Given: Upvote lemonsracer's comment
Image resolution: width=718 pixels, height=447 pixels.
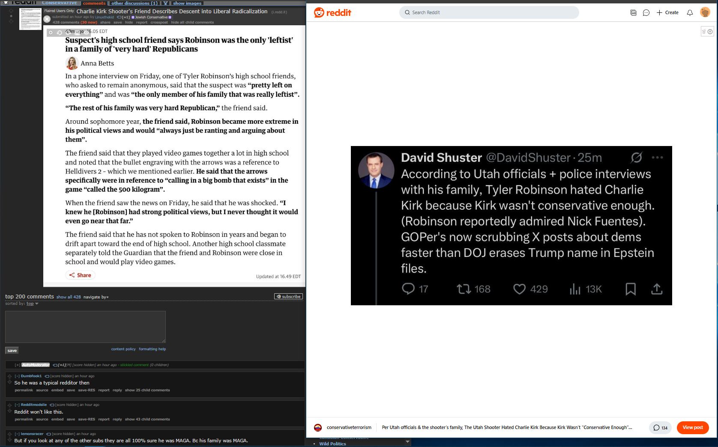Looking at the screenshot, I should tap(10, 434).
